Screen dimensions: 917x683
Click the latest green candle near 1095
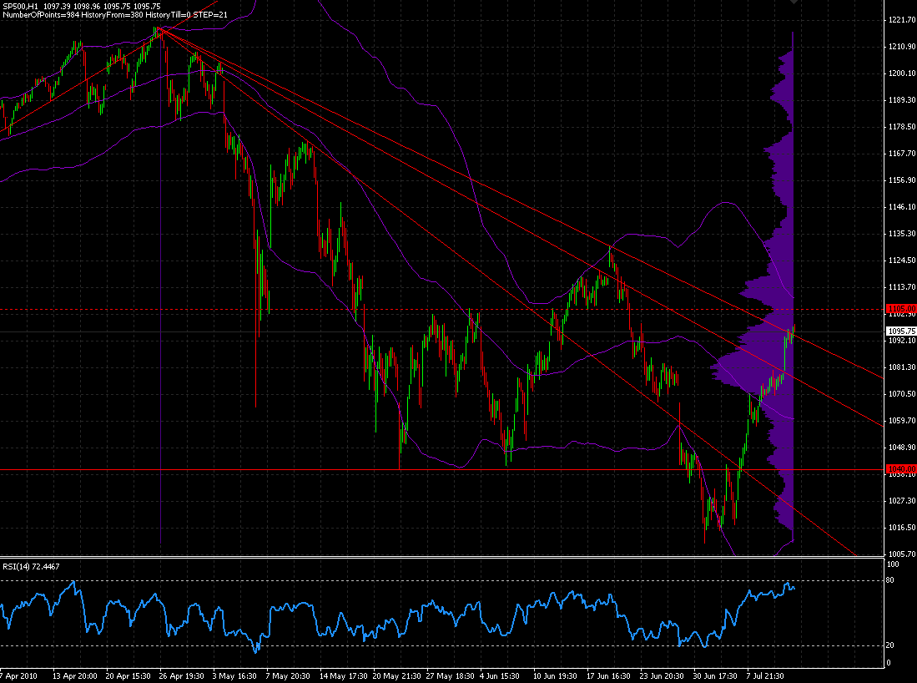coord(794,330)
